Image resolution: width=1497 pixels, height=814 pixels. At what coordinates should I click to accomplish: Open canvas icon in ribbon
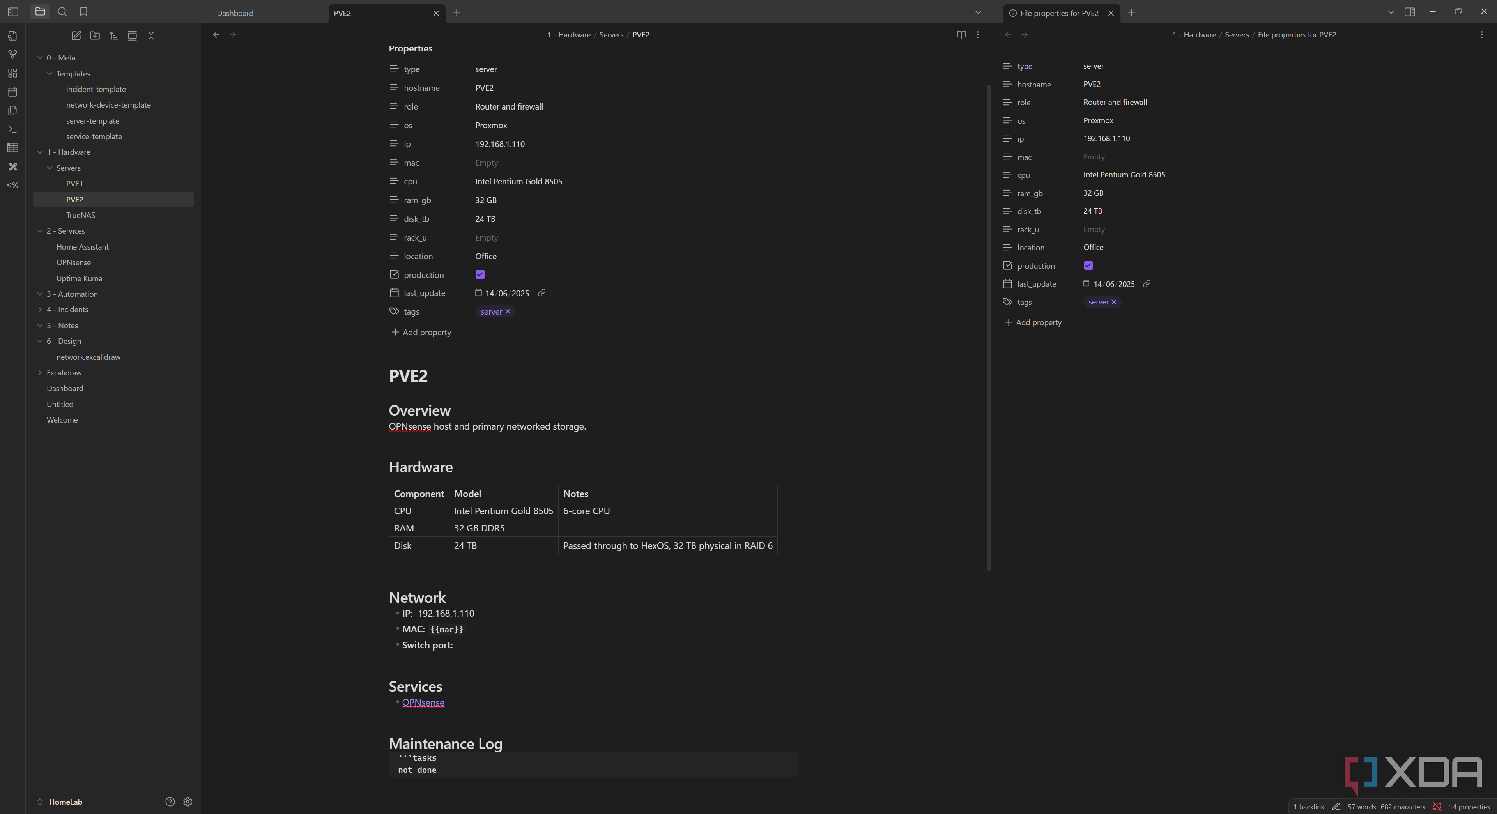click(x=12, y=73)
